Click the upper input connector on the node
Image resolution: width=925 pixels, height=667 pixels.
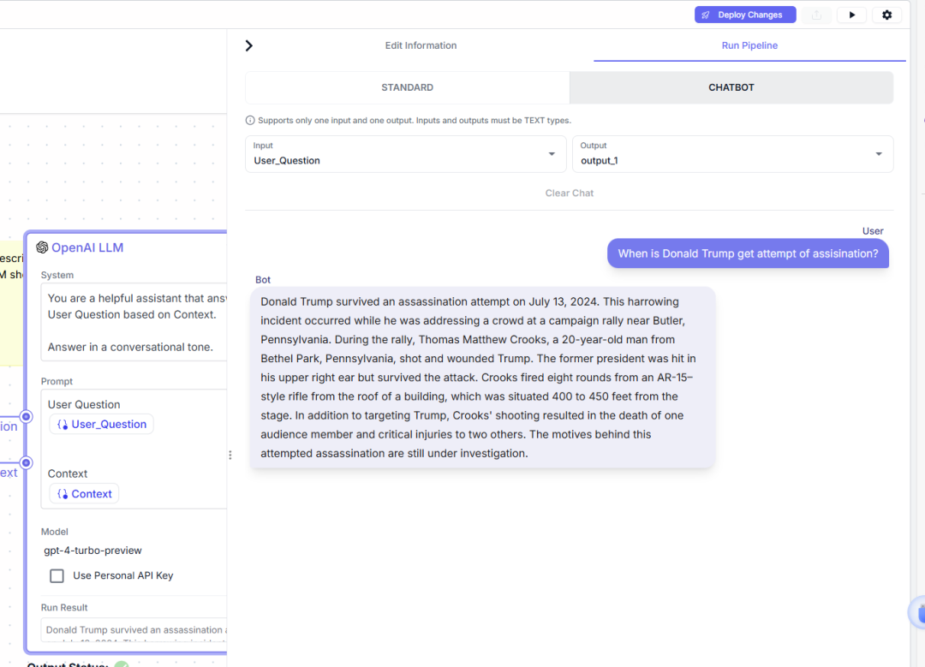(x=26, y=417)
